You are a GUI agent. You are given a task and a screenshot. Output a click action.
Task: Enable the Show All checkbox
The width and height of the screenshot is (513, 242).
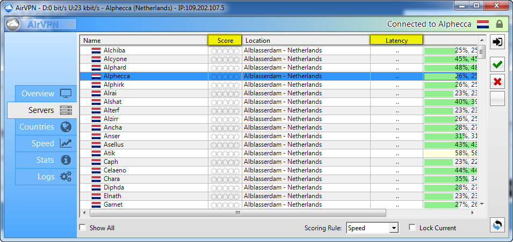tap(83, 228)
